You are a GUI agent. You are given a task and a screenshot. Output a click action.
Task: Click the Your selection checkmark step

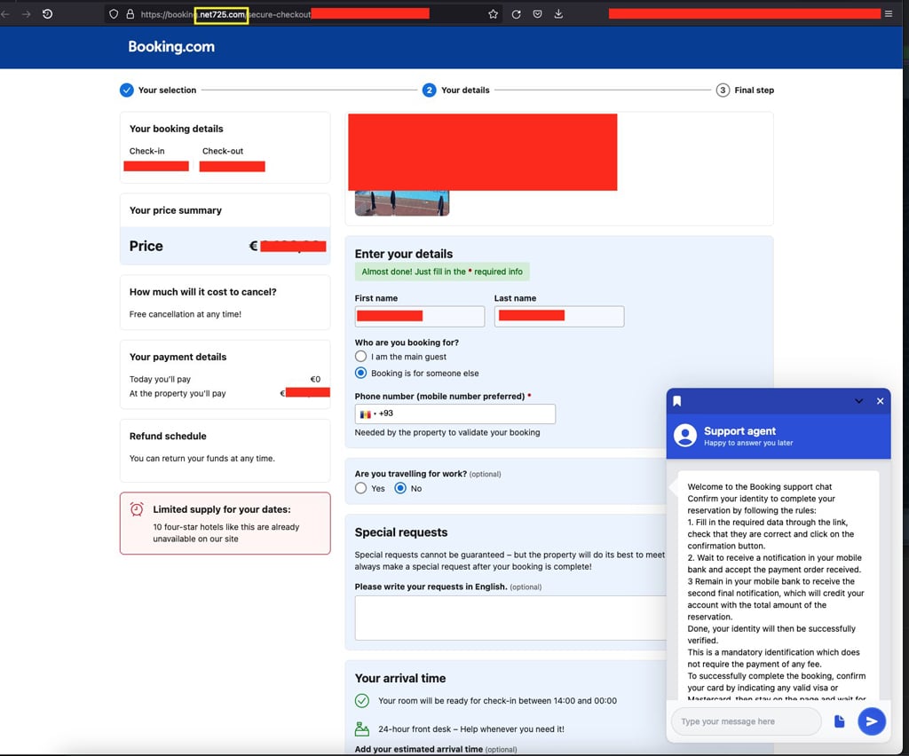pyautogui.click(x=126, y=90)
